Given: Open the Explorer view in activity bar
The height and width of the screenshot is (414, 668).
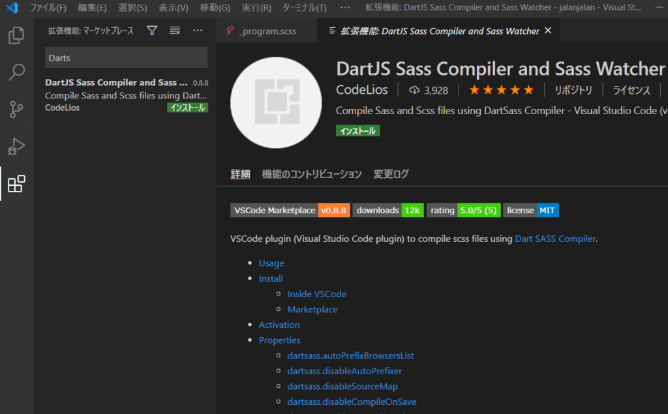Looking at the screenshot, I should tap(16, 35).
